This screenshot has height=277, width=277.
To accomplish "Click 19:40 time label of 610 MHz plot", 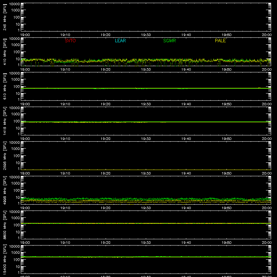I will 186,104.
